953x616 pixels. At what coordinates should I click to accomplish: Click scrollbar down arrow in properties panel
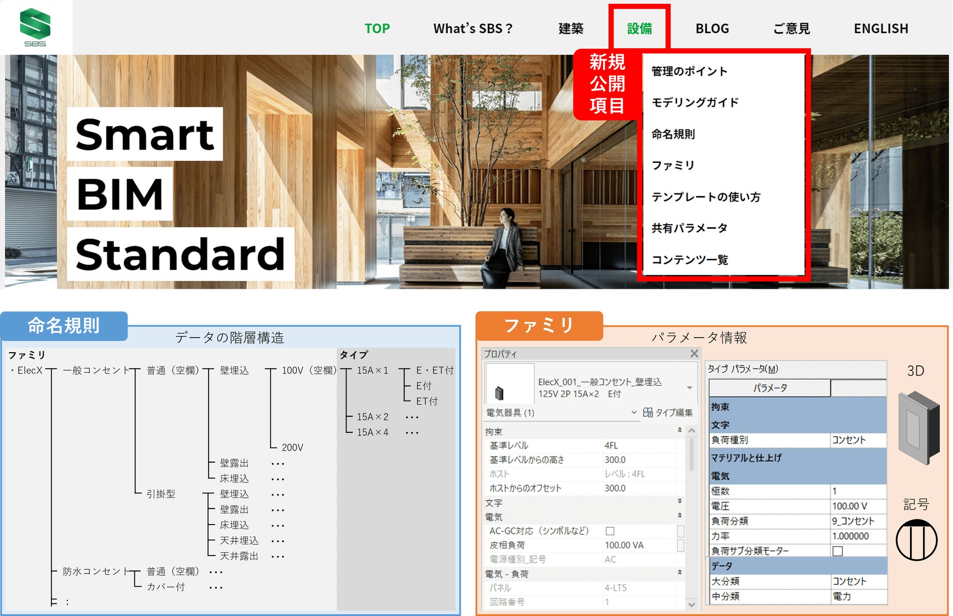click(x=692, y=604)
